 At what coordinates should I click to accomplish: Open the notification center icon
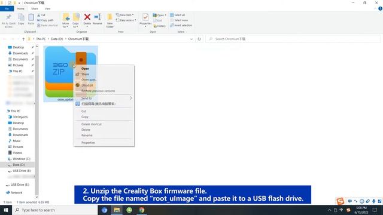375,210
